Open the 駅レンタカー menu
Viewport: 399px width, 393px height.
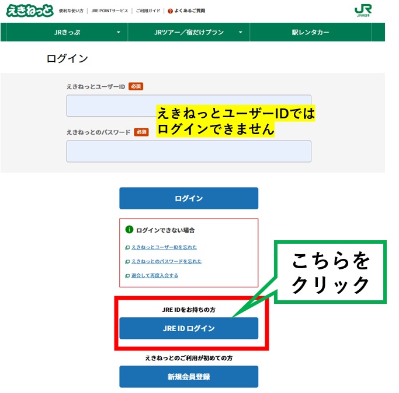pos(310,33)
